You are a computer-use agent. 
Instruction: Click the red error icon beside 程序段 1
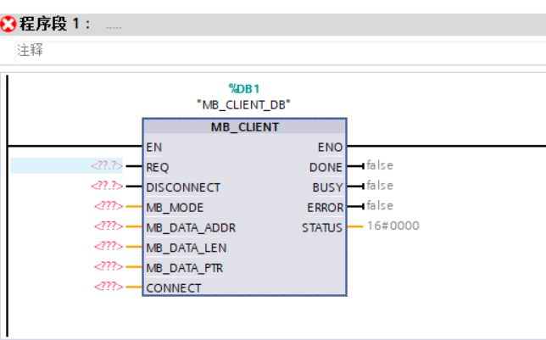8,25
